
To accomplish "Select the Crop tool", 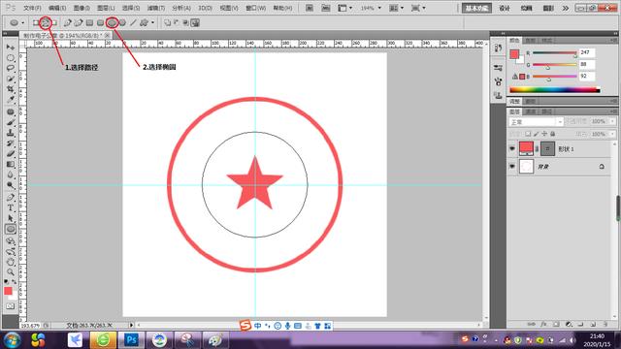I will [x=11, y=89].
